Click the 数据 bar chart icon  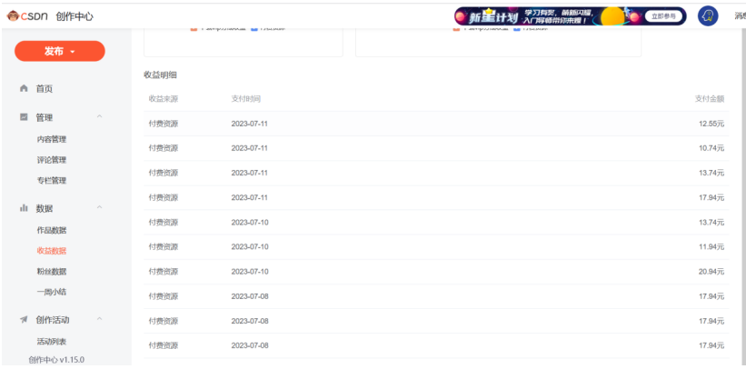click(24, 208)
